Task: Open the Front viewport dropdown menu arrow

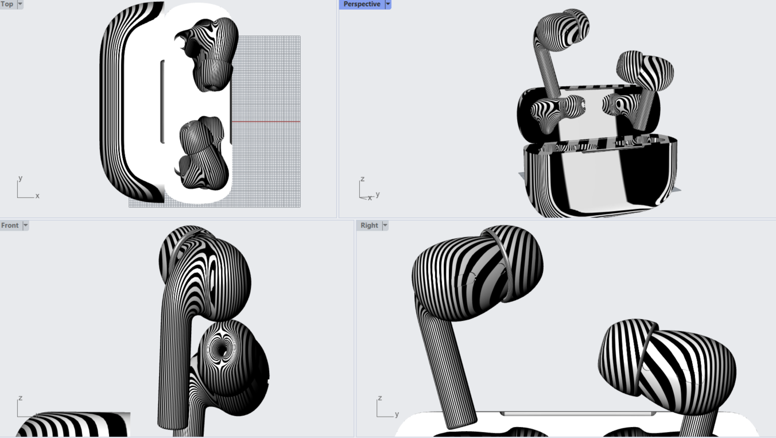Action: pos(25,226)
